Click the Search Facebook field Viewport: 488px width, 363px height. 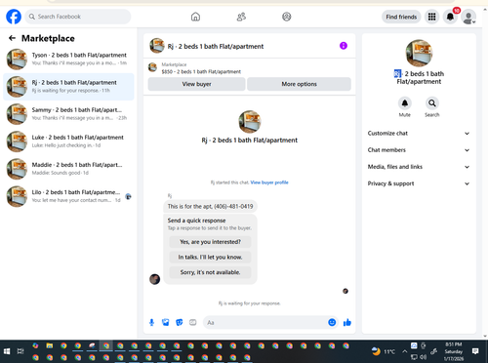(x=78, y=17)
